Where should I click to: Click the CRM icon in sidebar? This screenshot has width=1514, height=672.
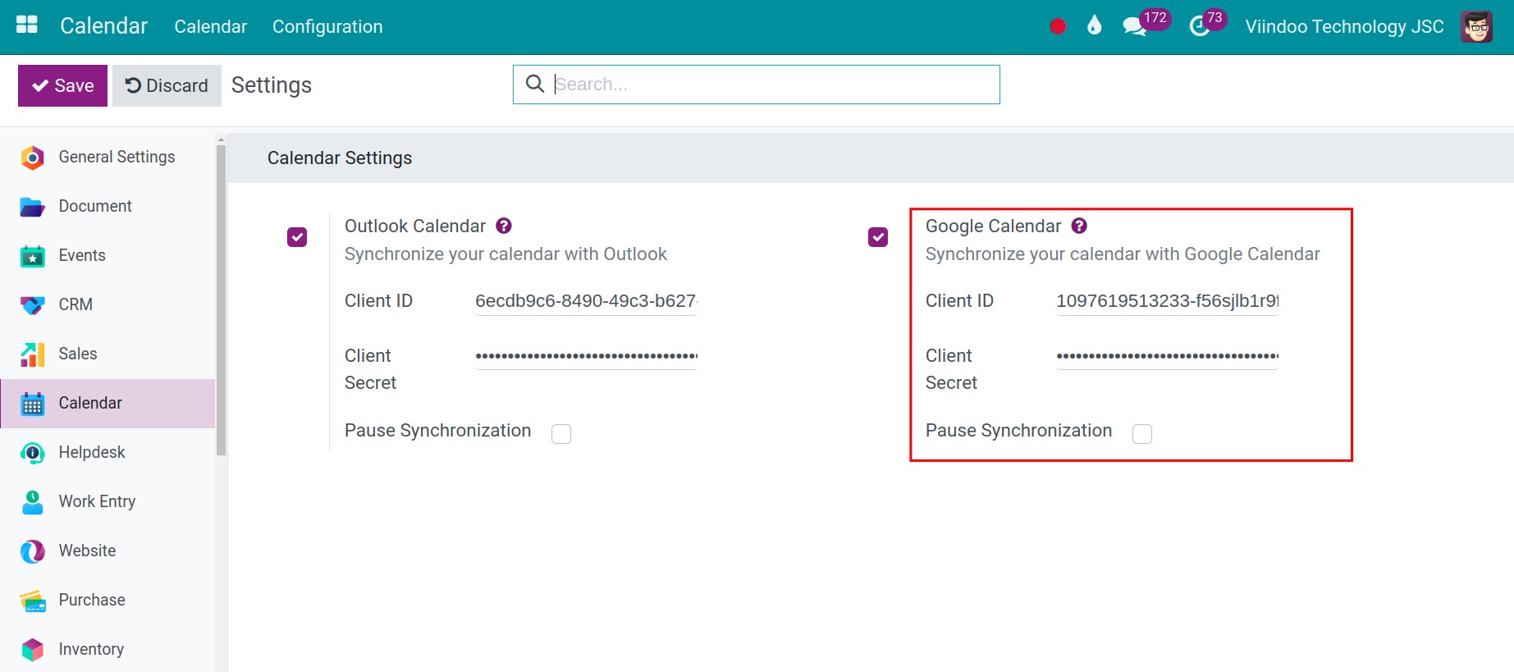tap(32, 304)
